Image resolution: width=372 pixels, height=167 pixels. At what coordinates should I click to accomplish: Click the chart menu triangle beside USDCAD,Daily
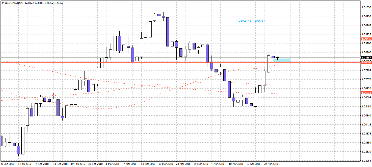(x=2, y=3)
